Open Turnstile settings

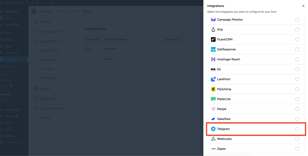click(x=47, y=69)
